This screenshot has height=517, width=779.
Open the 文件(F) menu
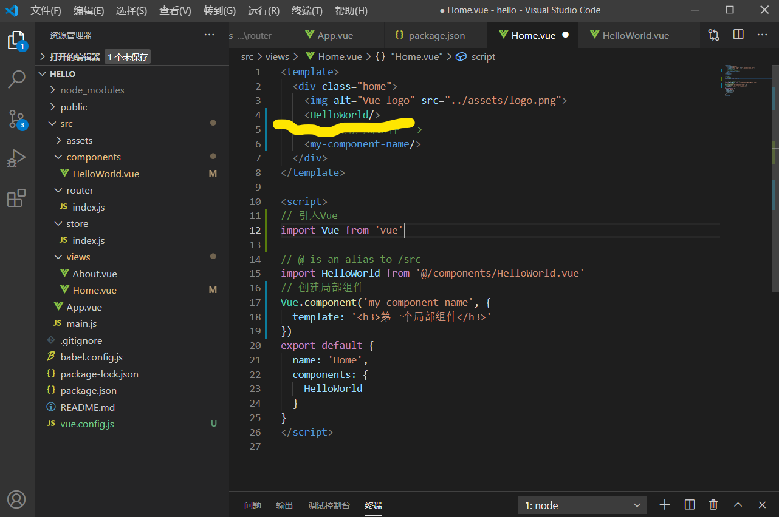(x=46, y=10)
